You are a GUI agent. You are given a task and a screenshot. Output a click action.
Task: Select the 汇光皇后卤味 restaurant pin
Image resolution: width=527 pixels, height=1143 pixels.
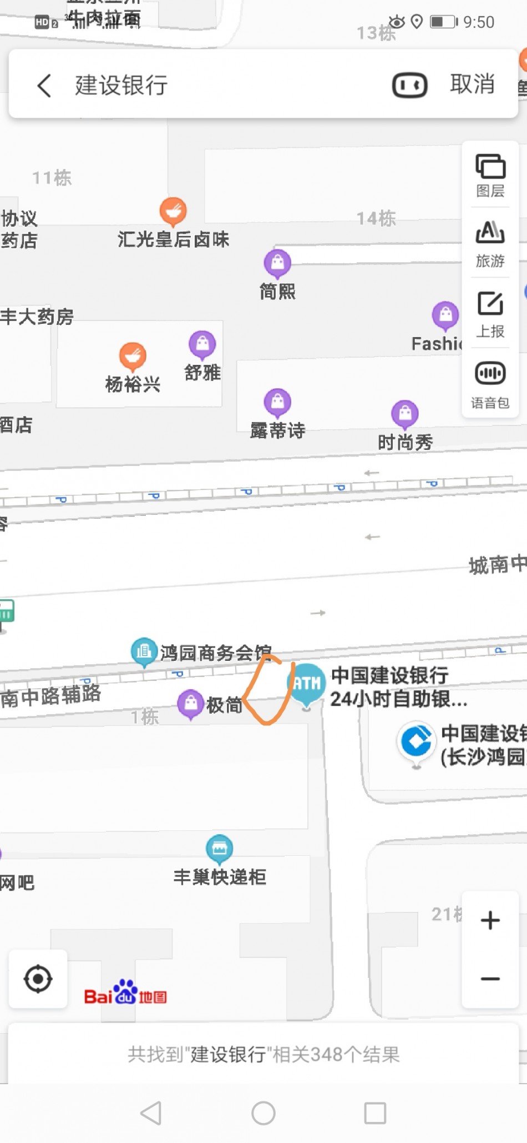173,212
